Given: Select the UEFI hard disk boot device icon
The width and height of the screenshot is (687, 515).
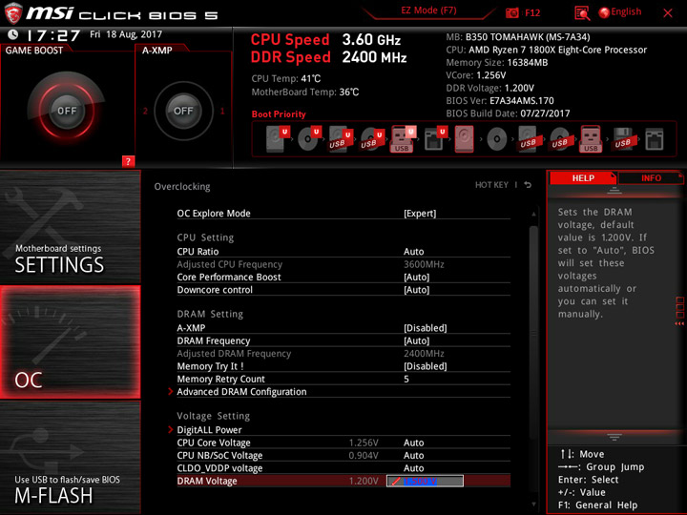Looking at the screenshot, I should (278, 138).
